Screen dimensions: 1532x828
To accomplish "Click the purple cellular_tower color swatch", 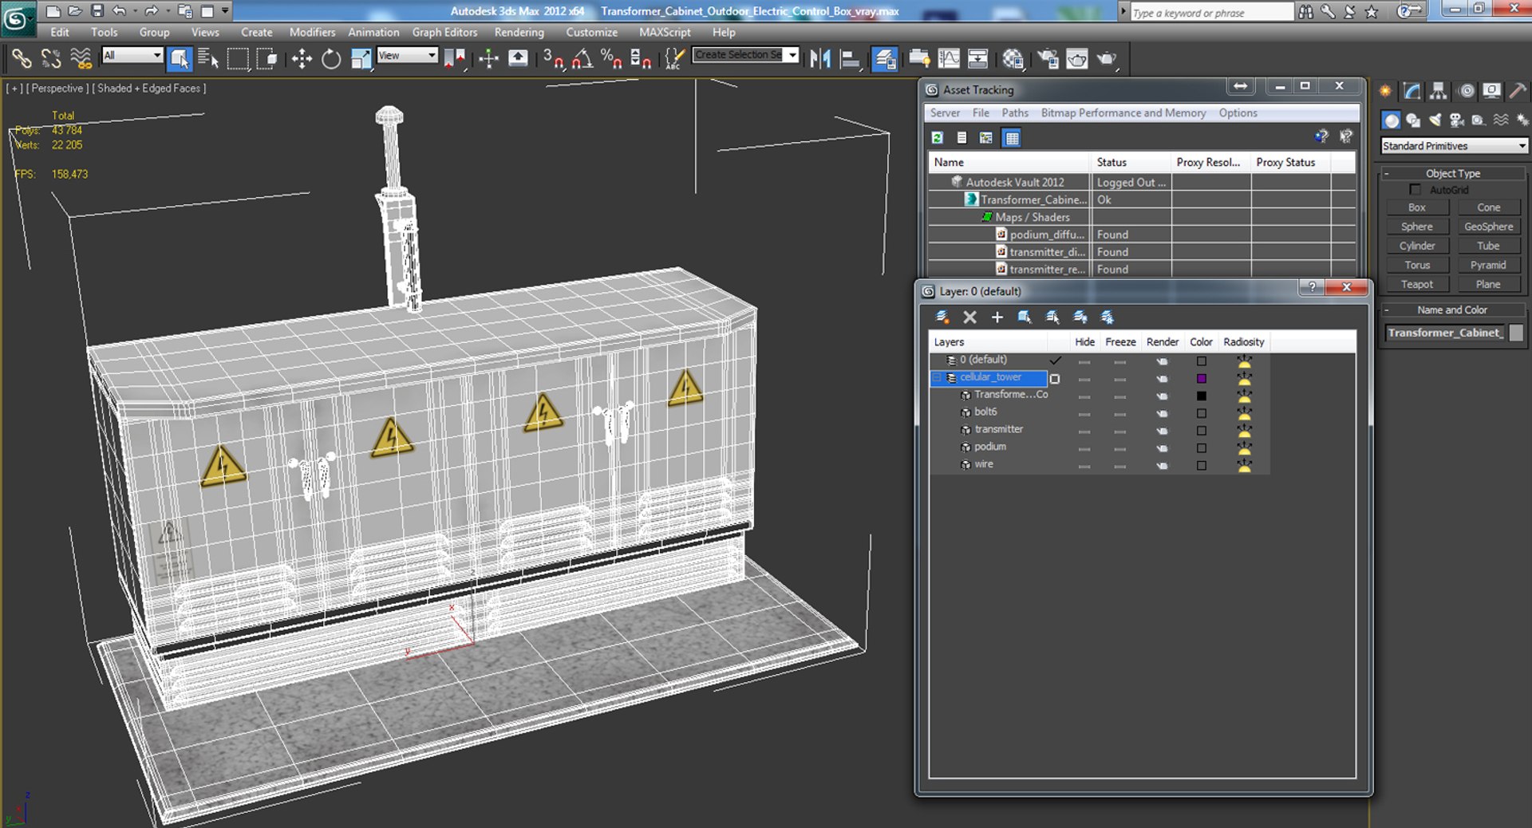I will coord(1201,378).
